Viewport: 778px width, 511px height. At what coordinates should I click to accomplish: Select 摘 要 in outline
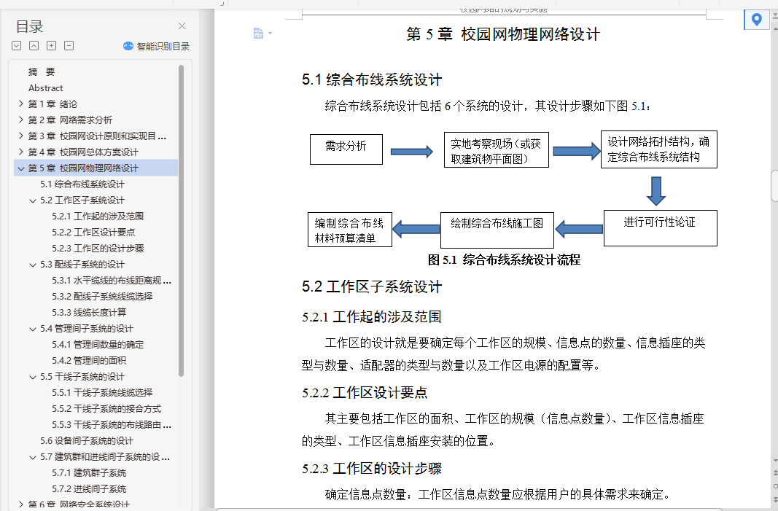(x=42, y=72)
